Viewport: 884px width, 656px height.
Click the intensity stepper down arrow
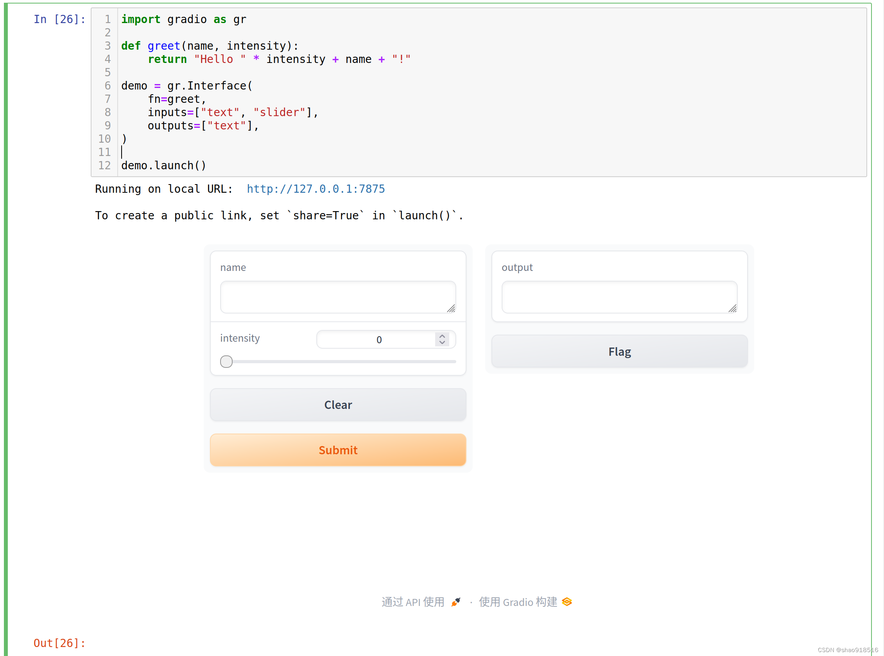(x=442, y=342)
